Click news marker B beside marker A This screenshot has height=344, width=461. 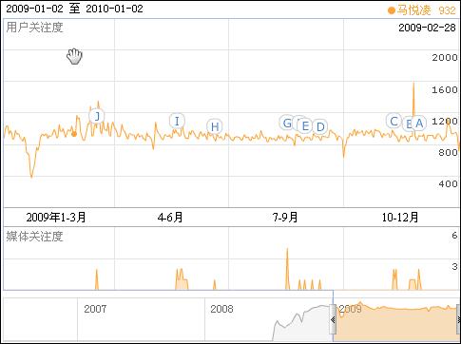[x=408, y=124]
